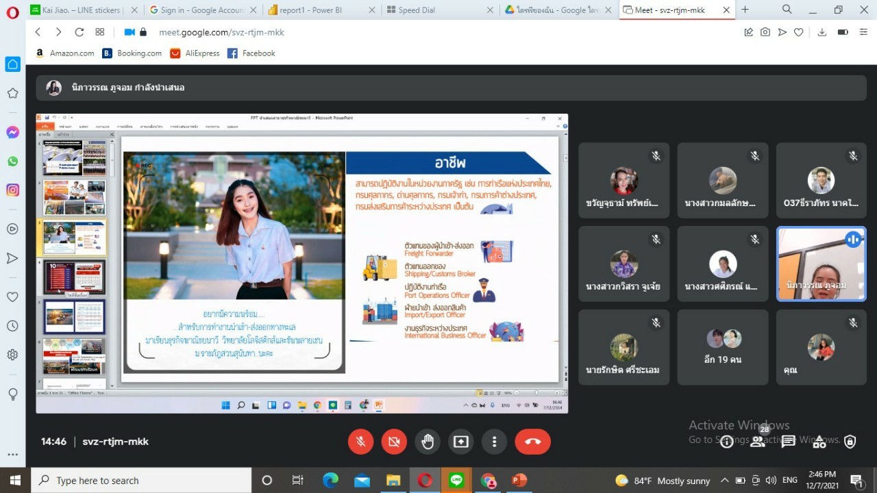Viewport: 877px width, 493px height.
Task: Click the Present now screen share icon
Action: coord(461,442)
